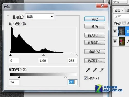
Task: Click the 存储(S)... save button
Action: [94, 43]
